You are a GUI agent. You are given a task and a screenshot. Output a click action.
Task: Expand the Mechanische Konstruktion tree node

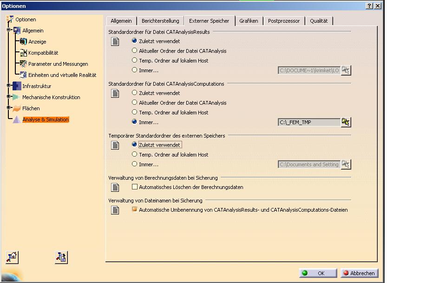point(9,96)
